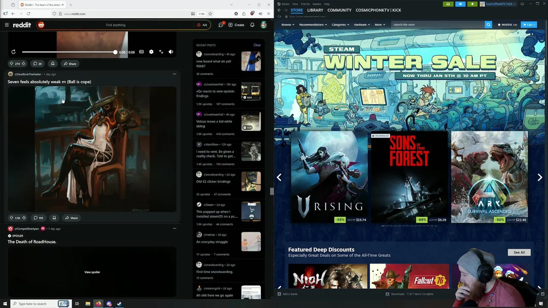Open options menu for RoadHouse post

click(x=174, y=228)
